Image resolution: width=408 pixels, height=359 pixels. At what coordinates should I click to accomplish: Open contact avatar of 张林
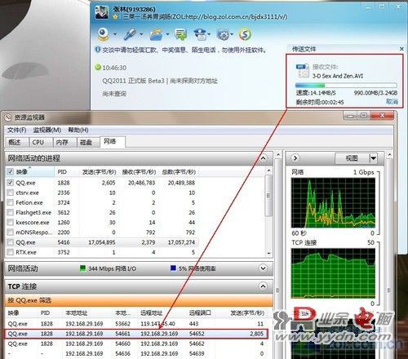[x=101, y=12]
